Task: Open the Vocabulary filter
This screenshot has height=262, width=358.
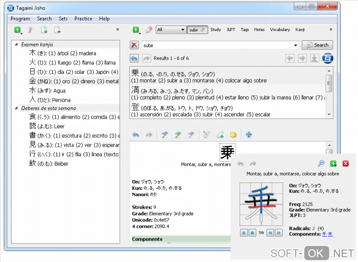Action: [280, 30]
